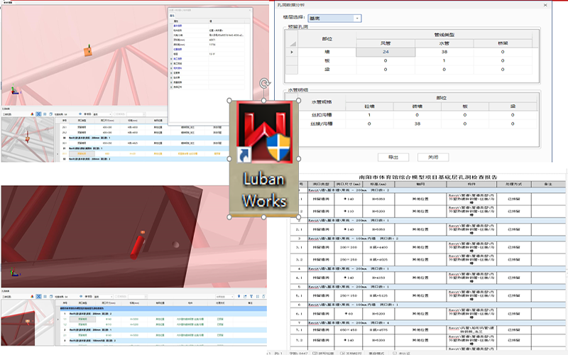Select cell 24 in 墙 row
The image size is (568, 355).
pos(386,52)
